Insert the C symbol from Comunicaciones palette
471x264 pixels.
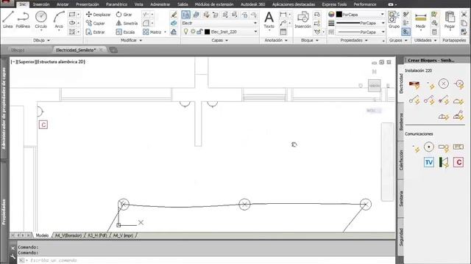click(x=458, y=162)
